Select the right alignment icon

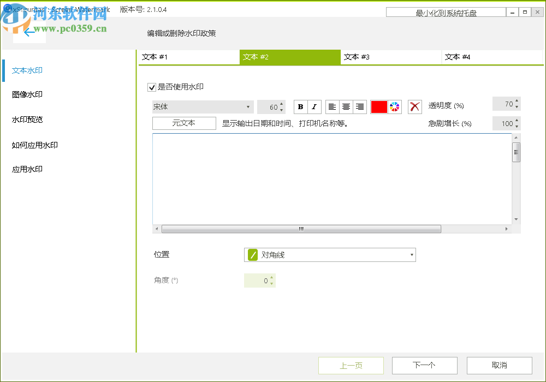[360, 106]
